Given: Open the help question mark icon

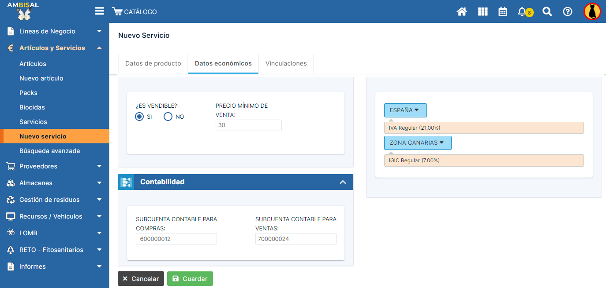Looking at the screenshot, I should 568,12.
